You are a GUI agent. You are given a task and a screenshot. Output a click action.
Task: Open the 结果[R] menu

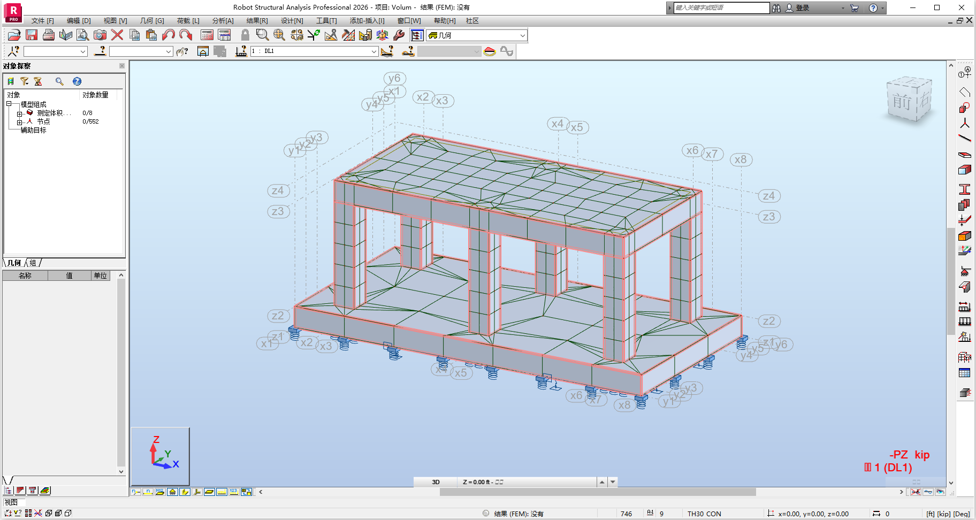click(x=257, y=21)
